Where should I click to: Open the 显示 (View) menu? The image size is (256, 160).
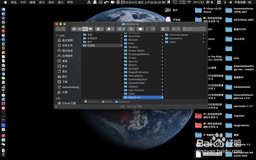pyautogui.click(x=41, y=2)
